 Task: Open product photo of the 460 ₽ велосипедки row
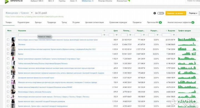coord(13,39)
